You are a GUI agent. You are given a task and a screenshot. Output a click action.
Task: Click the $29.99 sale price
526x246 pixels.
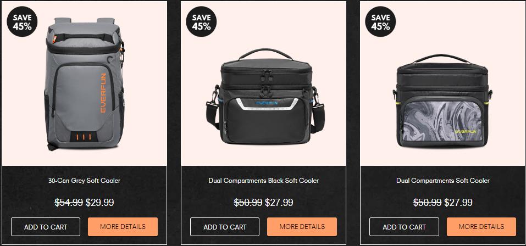click(99, 203)
